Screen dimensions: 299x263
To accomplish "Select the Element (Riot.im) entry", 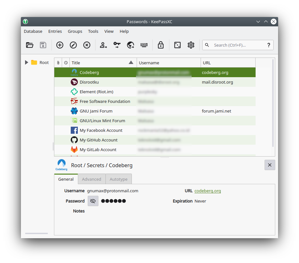I will pos(155,92).
